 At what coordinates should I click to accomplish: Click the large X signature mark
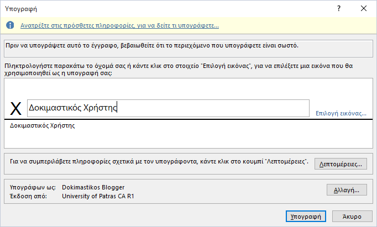tap(15, 108)
